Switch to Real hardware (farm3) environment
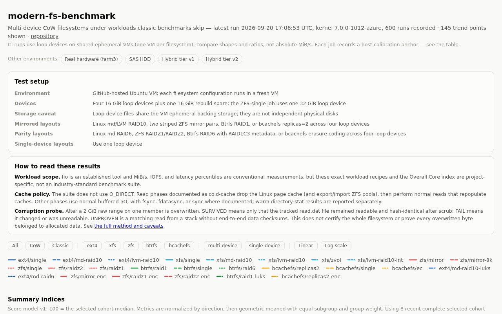Screen dimensions: 502x314 [91, 59]
